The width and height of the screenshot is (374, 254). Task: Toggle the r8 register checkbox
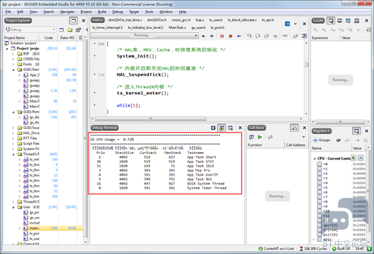pos(319,202)
